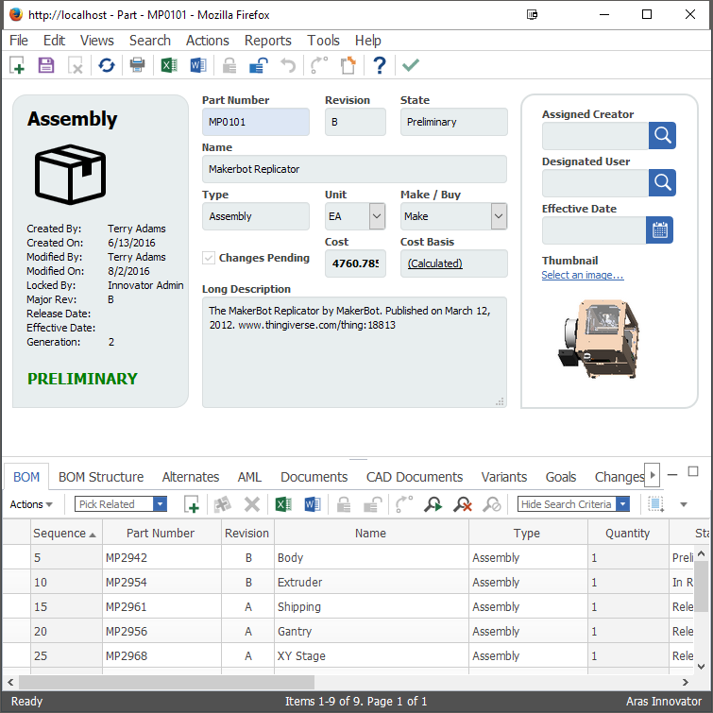Delete the relationship with the X icon
Viewport: 713px width, 713px height.
coord(251,504)
